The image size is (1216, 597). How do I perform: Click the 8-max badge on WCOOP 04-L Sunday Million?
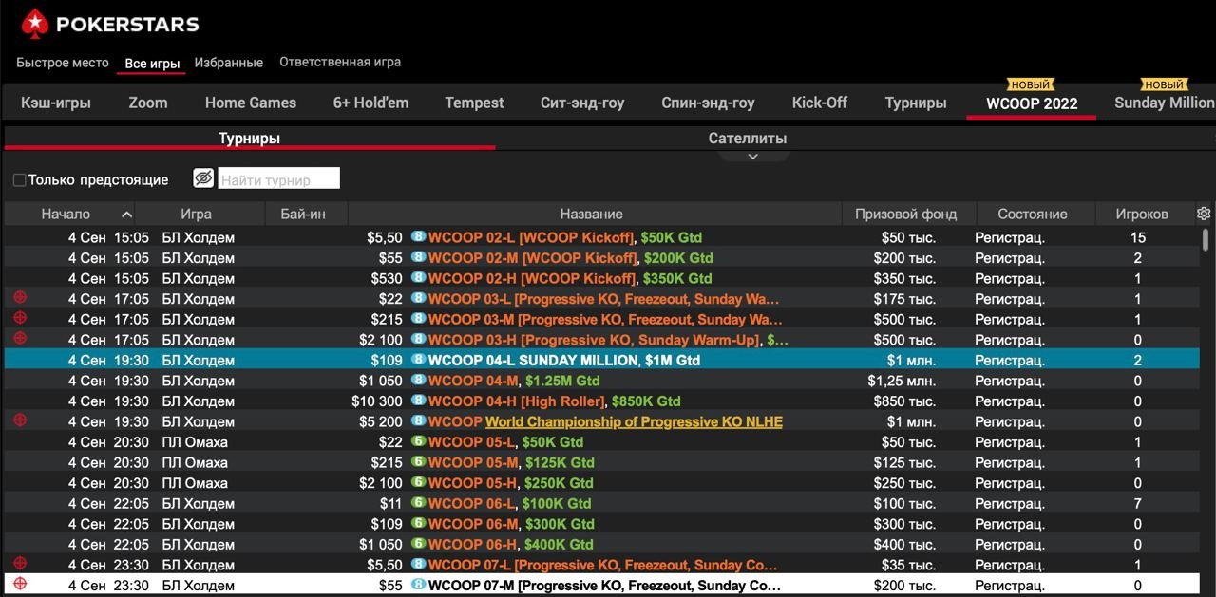click(418, 360)
